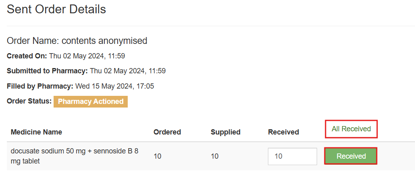
Task: Select the 'contents anonymised' order name text
Action: pyautogui.click(x=104, y=41)
